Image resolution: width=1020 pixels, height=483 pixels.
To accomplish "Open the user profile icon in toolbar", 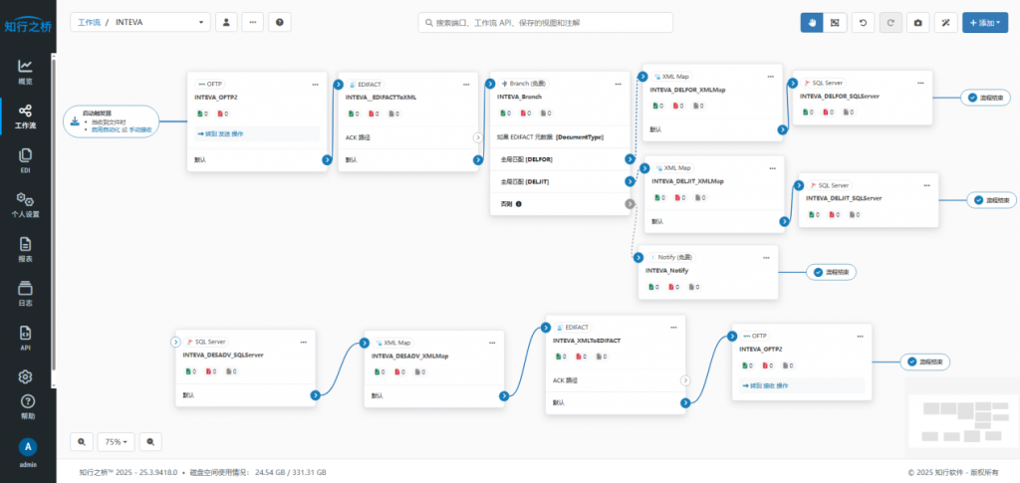I will pos(226,22).
